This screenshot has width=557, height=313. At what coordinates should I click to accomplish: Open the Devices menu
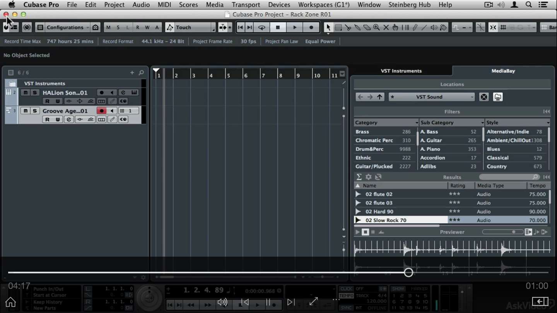[279, 5]
